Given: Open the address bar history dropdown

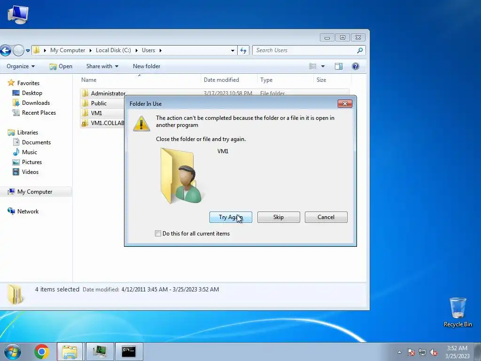Looking at the screenshot, I should [x=233, y=50].
